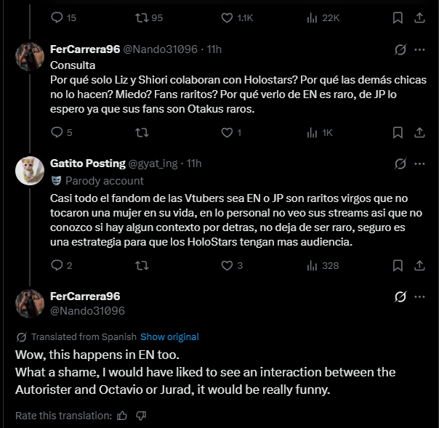Open @gyat_ing profile handle link
The image size is (439, 428).
153,163
